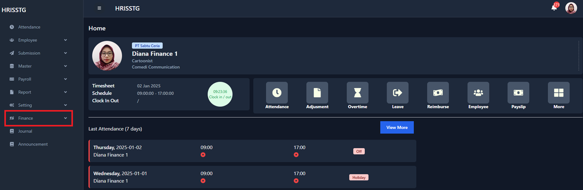583x190 pixels.
Task: Click the Holiday badge on Wednesday row
Action: (x=359, y=177)
